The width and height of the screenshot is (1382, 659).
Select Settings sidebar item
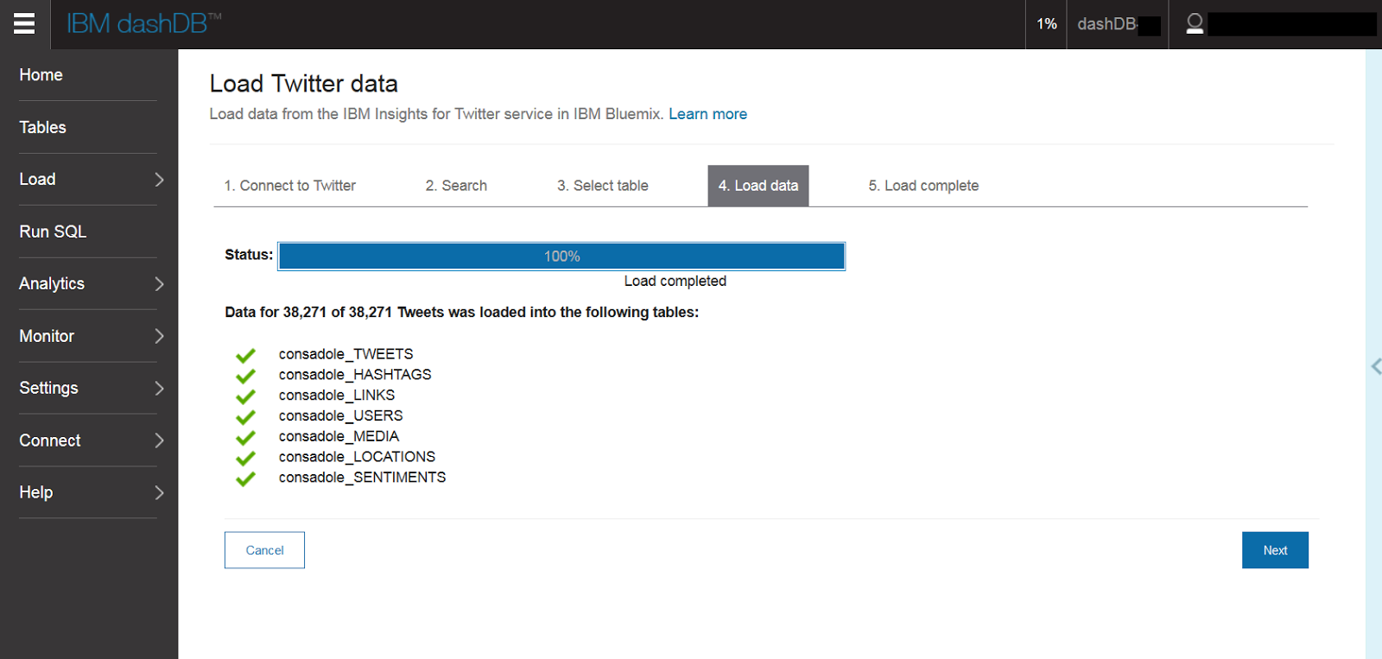(48, 388)
